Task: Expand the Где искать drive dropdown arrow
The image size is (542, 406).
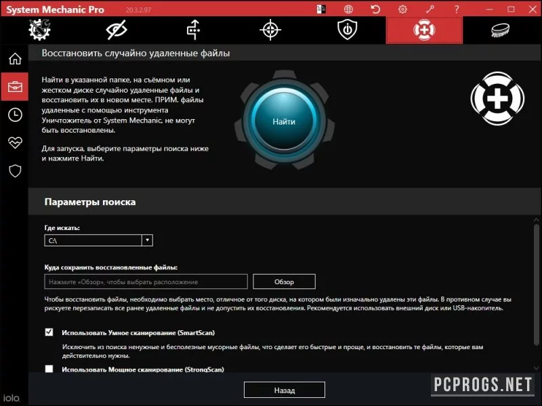Action: click(147, 240)
